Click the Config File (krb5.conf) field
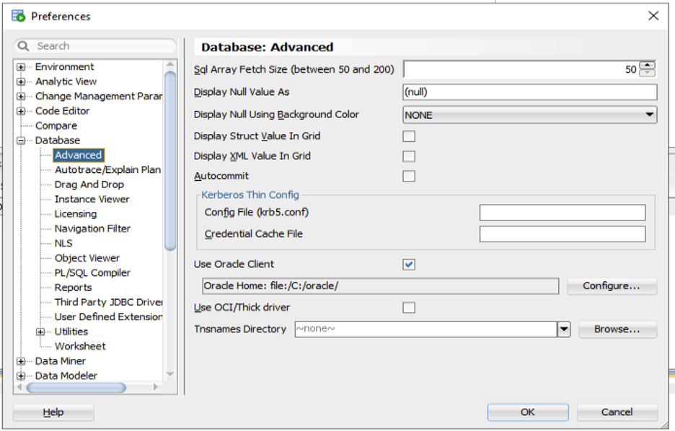Screen dimensions: 675x431 coord(562,213)
